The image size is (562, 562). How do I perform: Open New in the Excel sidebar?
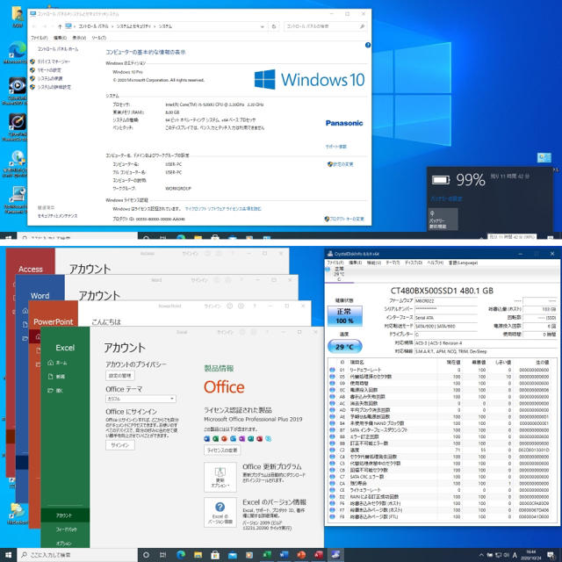pos(56,377)
